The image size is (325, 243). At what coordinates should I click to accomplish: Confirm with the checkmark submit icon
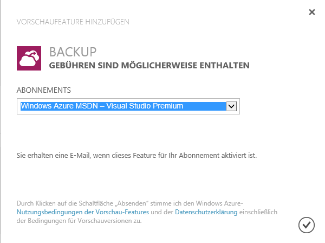pyautogui.click(x=306, y=223)
